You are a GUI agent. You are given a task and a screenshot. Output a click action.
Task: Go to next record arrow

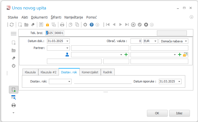[x=121, y=25]
